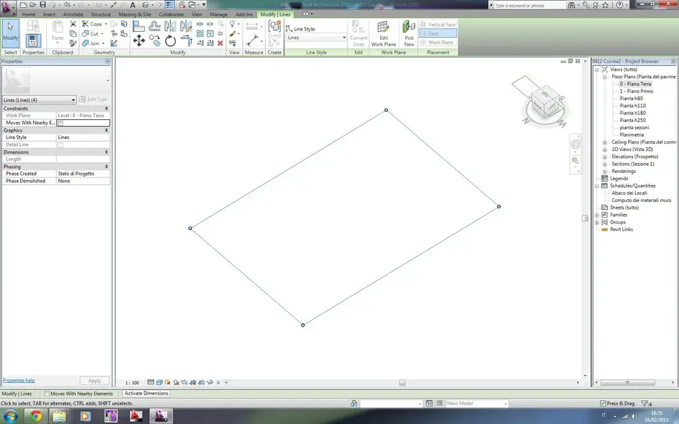Click the Edit Work Plane button
679x424 pixels.
(x=383, y=33)
